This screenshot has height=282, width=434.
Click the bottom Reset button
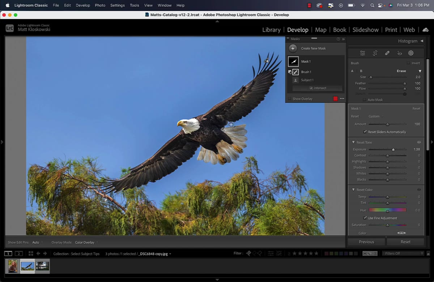tap(405, 242)
